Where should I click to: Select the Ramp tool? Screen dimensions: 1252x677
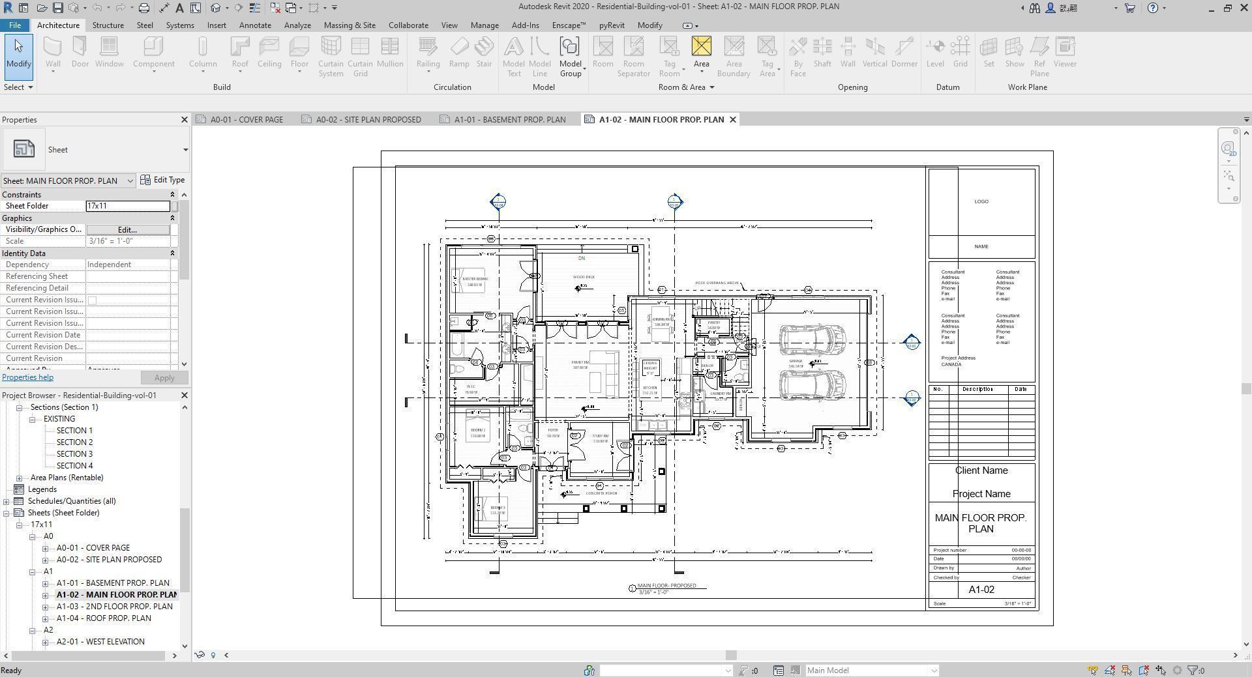(459, 53)
